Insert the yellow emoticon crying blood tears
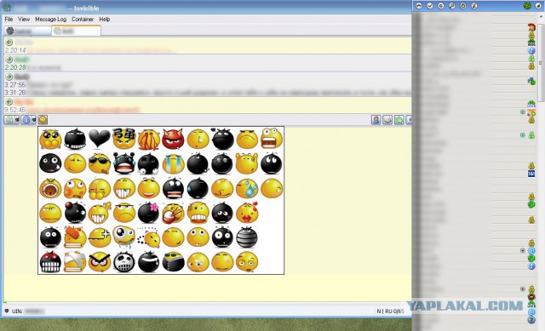The image size is (545, 331). pyautogui.click(x=149, y=140)
